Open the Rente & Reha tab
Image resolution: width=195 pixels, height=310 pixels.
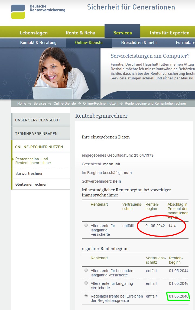coord(80,33)
